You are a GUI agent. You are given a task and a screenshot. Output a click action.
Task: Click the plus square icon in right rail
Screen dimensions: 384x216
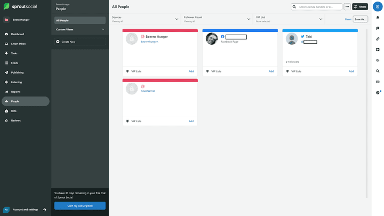tap(378, 50)
